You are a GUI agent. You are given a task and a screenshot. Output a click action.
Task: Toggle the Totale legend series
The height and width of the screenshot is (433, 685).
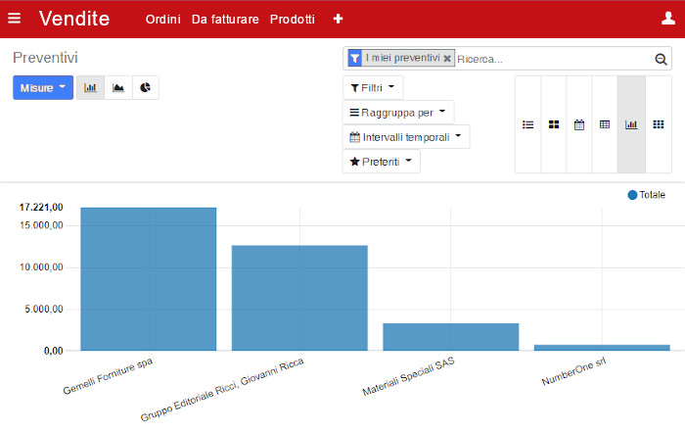tap(646, 195)
